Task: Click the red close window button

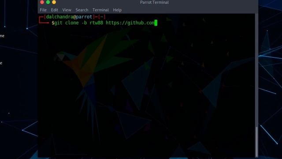Action: coord(42,2)
